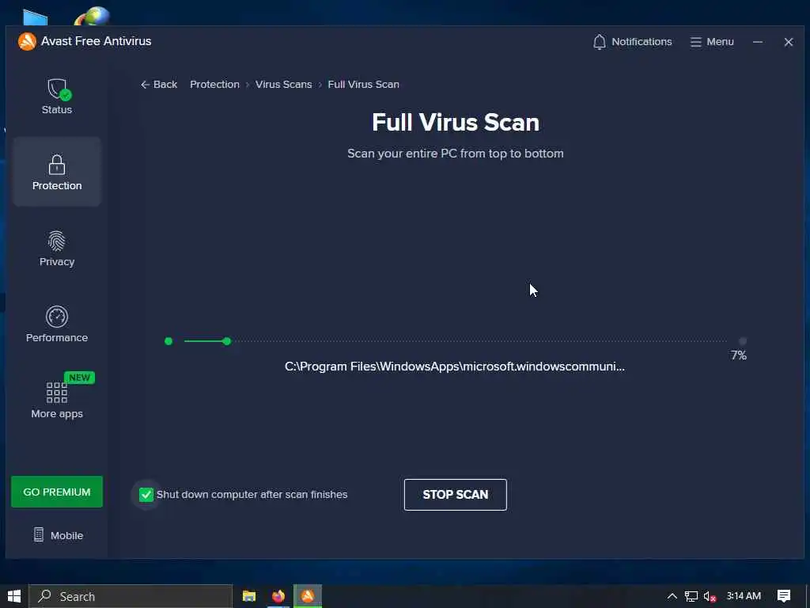This screenshot has height=608, width=810.
Task: Navigate to Virus Scans breadcrumb
Action: click(x=284, y=84)
